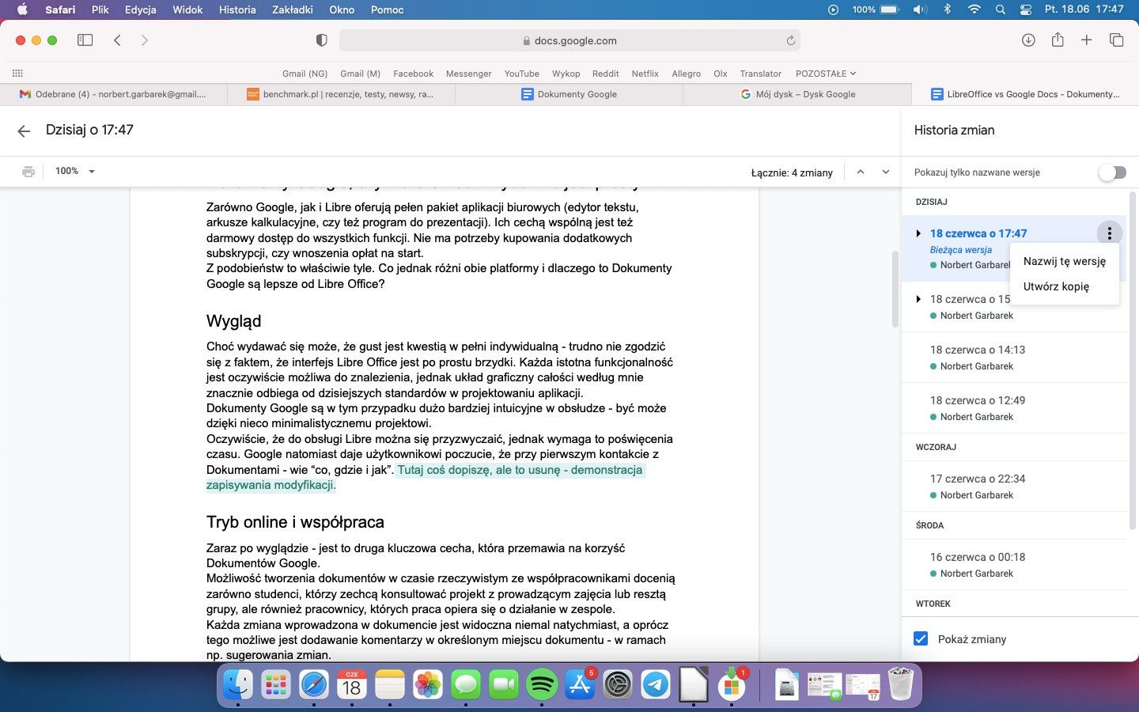Open the three-dot menu for the 17:47 version
1139x712 pixels.
click(x=1110, y=233)
